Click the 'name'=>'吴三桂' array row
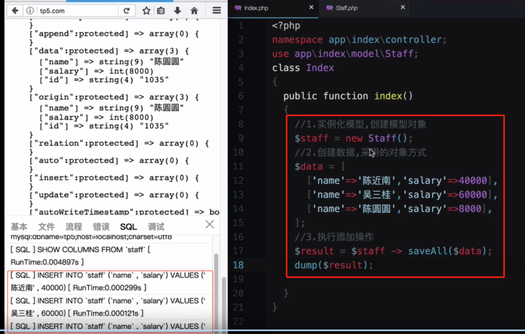The image size is (525, 334). (x=402, y=194)
